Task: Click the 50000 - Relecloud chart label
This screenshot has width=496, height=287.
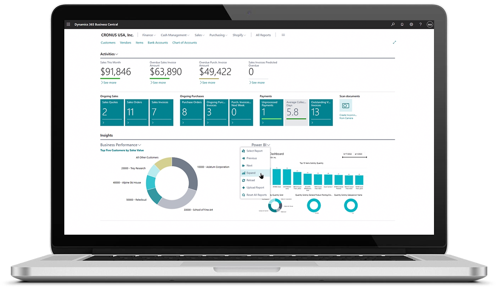Action: click(136, 200)
